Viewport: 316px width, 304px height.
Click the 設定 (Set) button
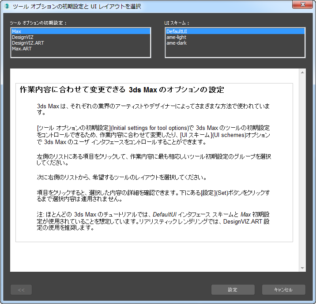(233, 290)
